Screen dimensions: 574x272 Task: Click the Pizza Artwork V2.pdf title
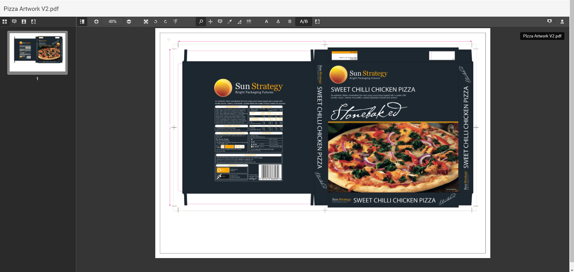31,9
